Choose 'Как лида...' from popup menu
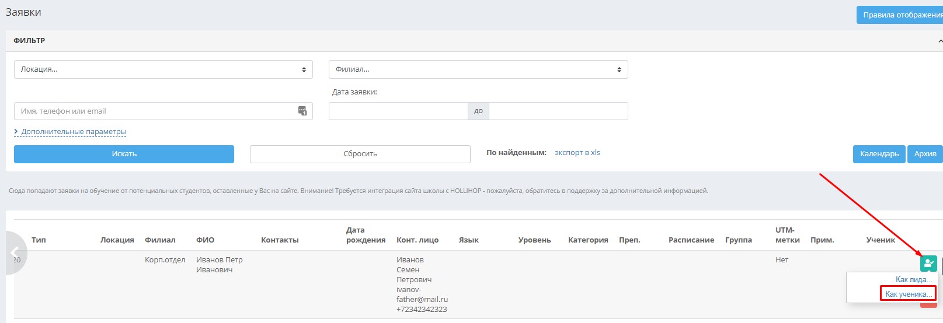The width and height of the screenshot is (943, 323). (x=913, y=279)
